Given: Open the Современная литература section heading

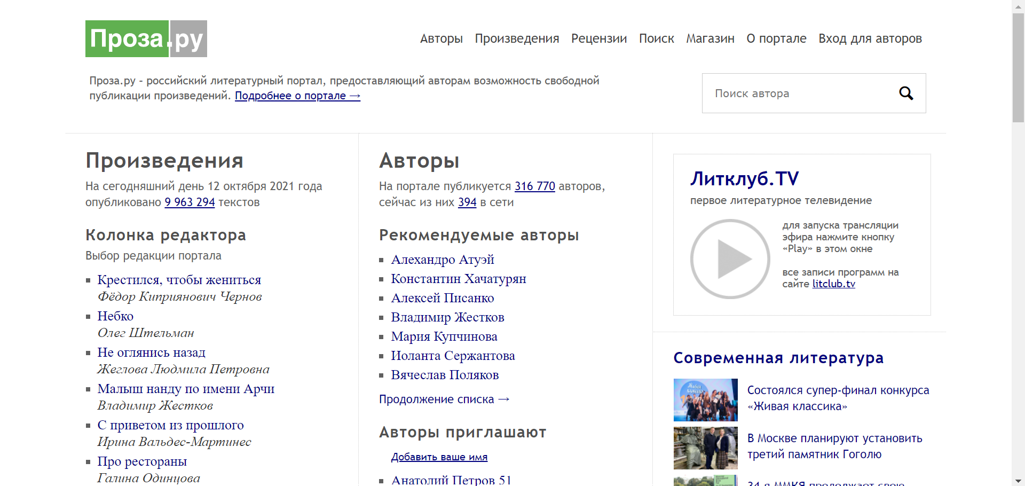Looking at the screenshot, I should click(x=778, y=358).
